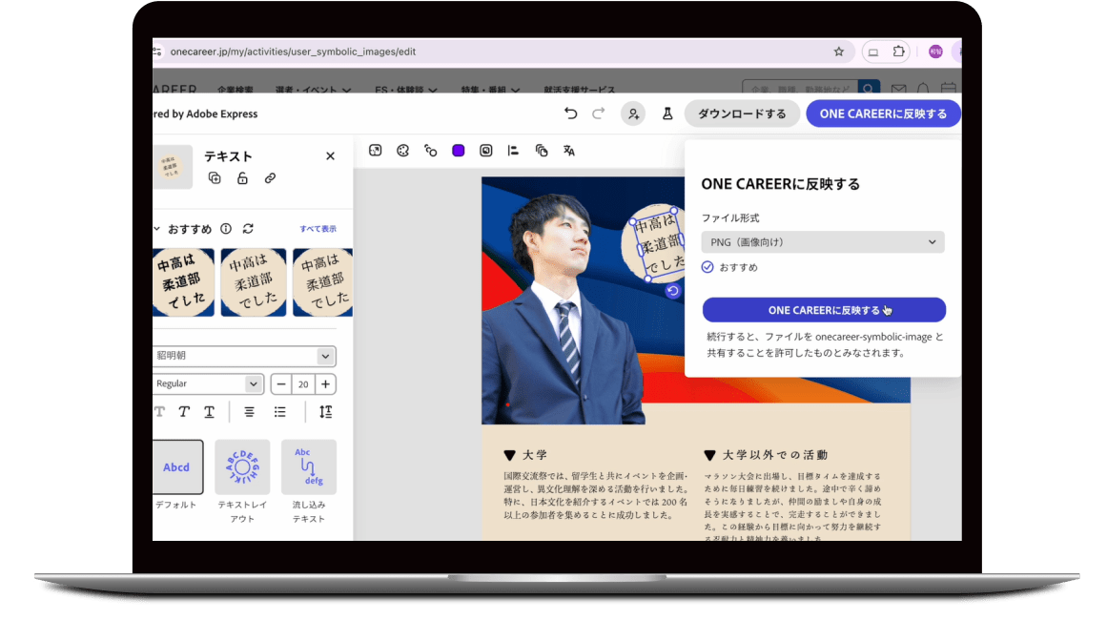Click the translate text icon in toolbar
The width and height of the screenshot is (1107, 641).
coord(569,151)
